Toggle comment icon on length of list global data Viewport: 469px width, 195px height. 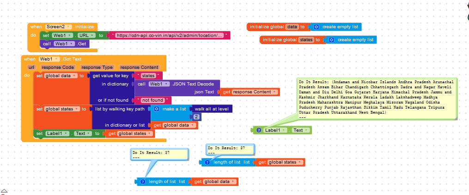143,182
